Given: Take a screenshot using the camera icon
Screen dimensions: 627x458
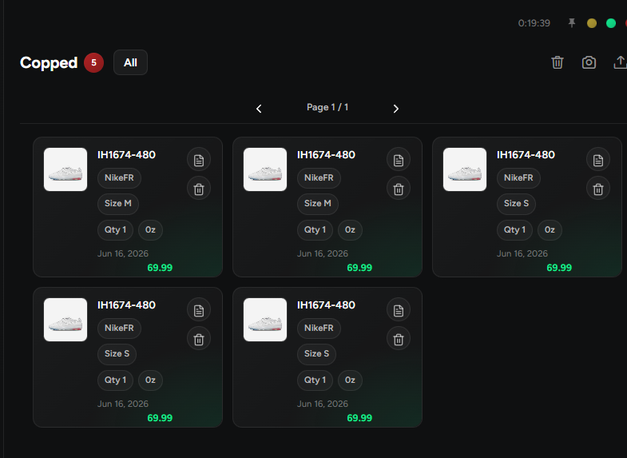Looking at the screenshot, I should [589, 62].
